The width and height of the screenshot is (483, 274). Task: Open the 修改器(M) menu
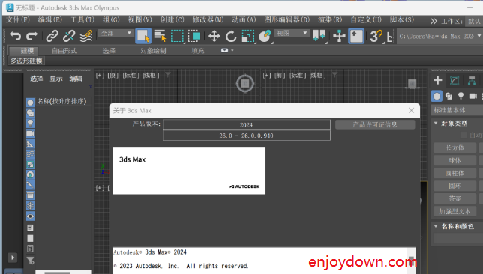[x=208, y=20]
